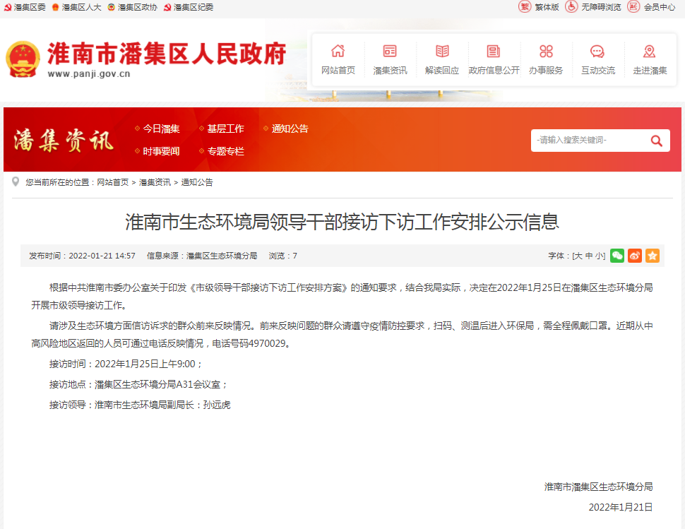Select the 走进潘集 location icon
The image size is (685, 529).
(x=648, y=51)
